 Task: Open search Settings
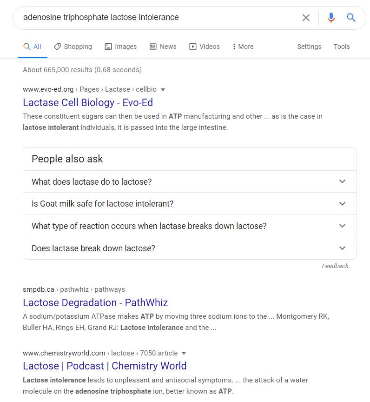[309, 47]
